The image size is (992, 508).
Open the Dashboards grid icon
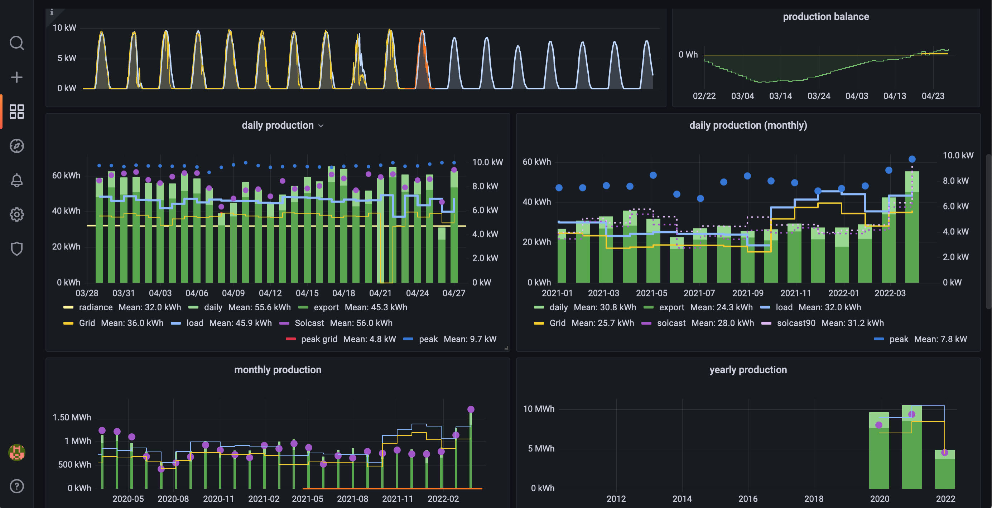tap(16, 112)
